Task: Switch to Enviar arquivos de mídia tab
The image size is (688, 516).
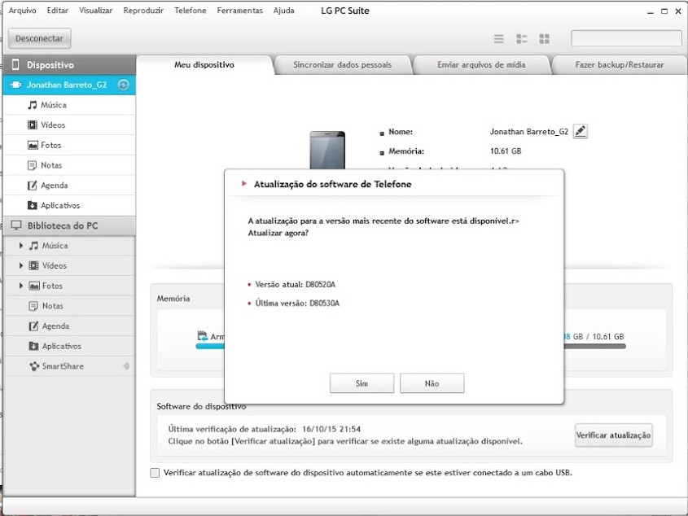Action: (481, 65)
